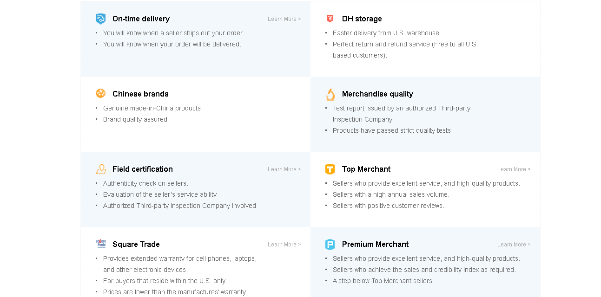Click the Premium Merchant heading text
This screenshot has width=601, height=297.
tap(375, 245)
